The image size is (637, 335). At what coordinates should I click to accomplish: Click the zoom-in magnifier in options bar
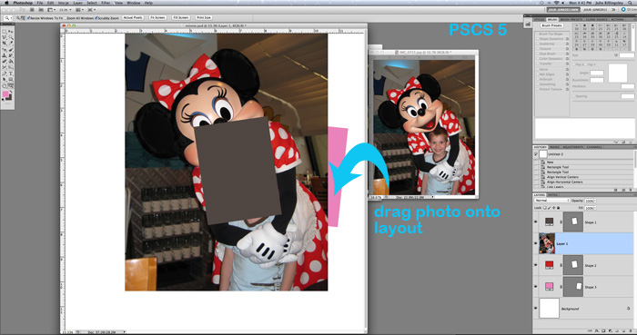coord(18,18)
